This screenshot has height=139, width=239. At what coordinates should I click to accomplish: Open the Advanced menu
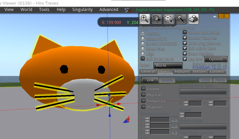coord(109,10)
